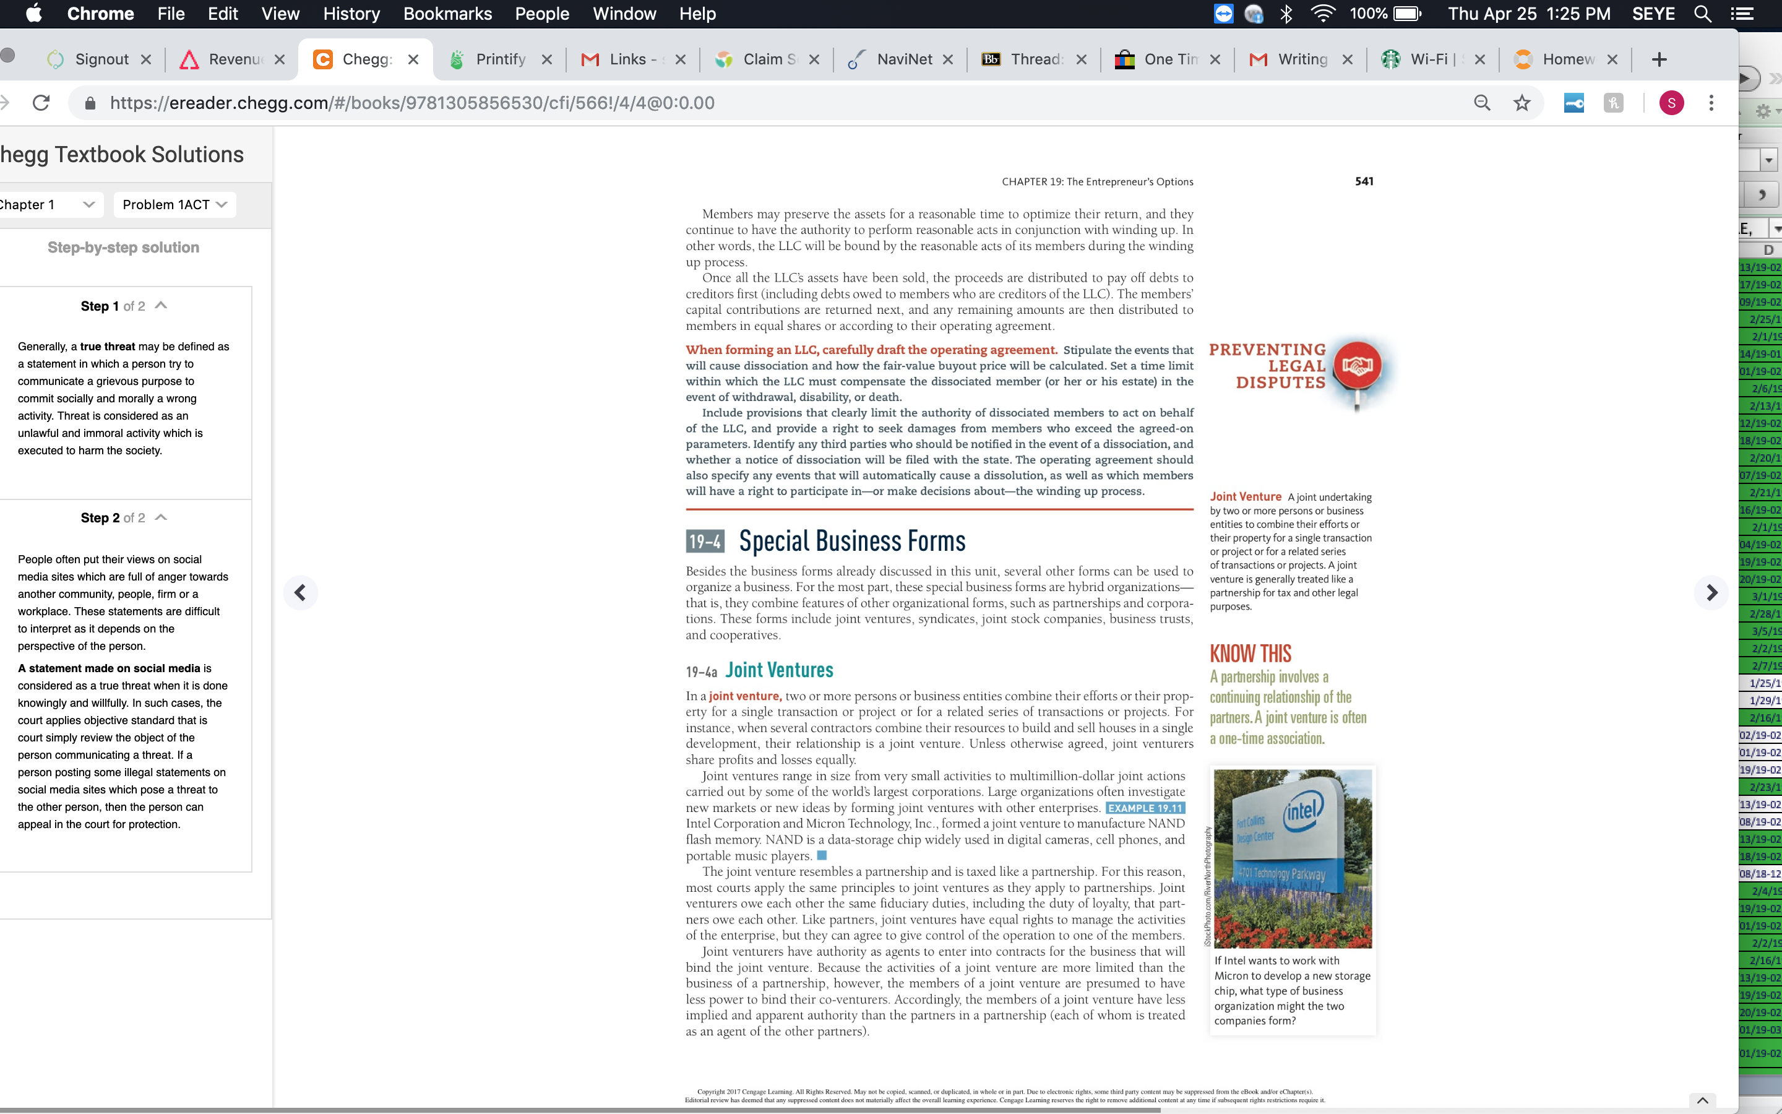The image size is (1782, 1114).
Task: Bookmark this page with the star icon
Action: click(1522, 102)
